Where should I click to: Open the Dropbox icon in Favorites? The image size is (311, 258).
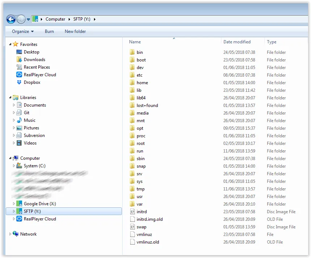coord(19,82)
